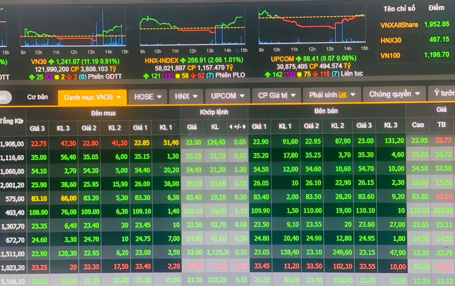455x286 pixels.
Task: Open the Chứng quyền dropdown
Action: coord(417,94)
